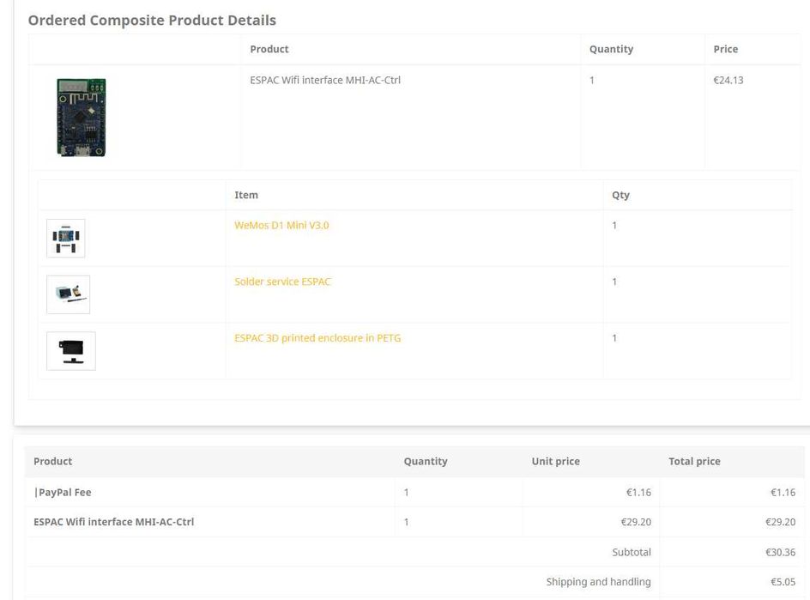Click the WeMos D1 Mini thumbnail
The width and height of the screenshot is (810, 600).
tap(65, 239)
